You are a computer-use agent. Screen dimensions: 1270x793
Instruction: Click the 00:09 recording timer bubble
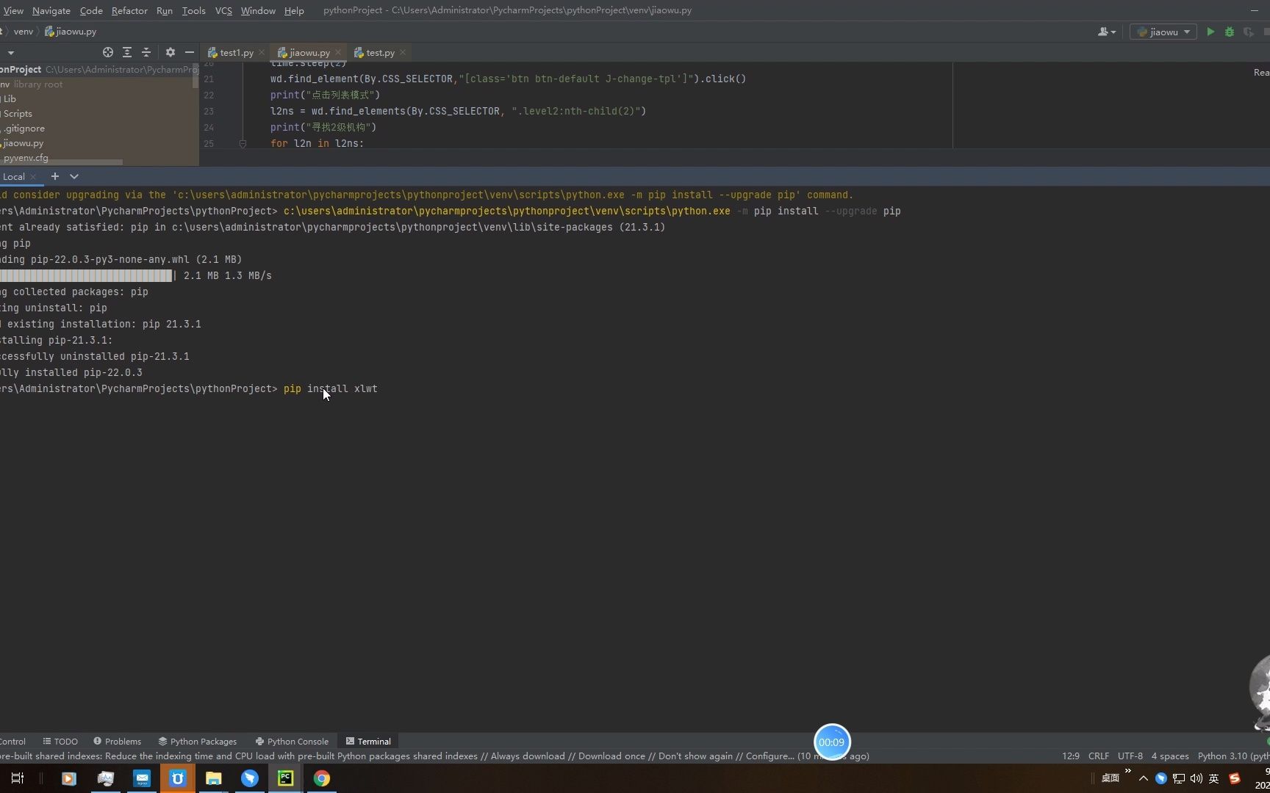[x=832, y=742]
